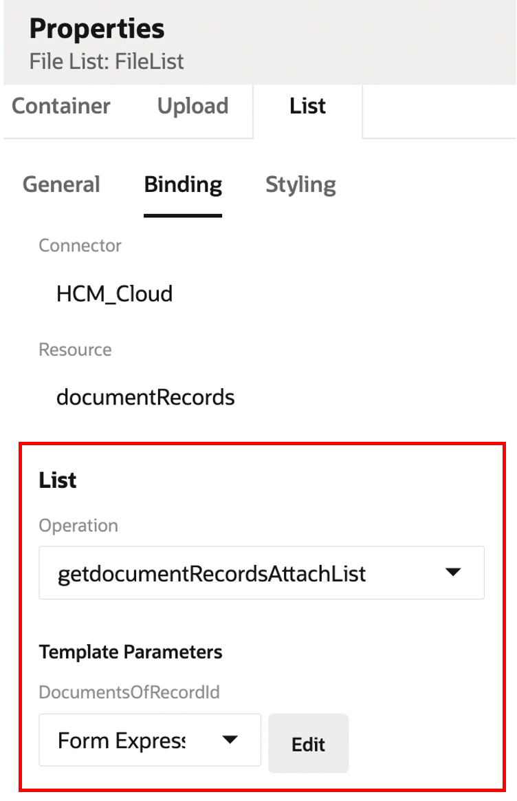The image size is (517, 801).
Task: Open the Operation dropdown
Action: pyautogui.click(x=261, y=573)
